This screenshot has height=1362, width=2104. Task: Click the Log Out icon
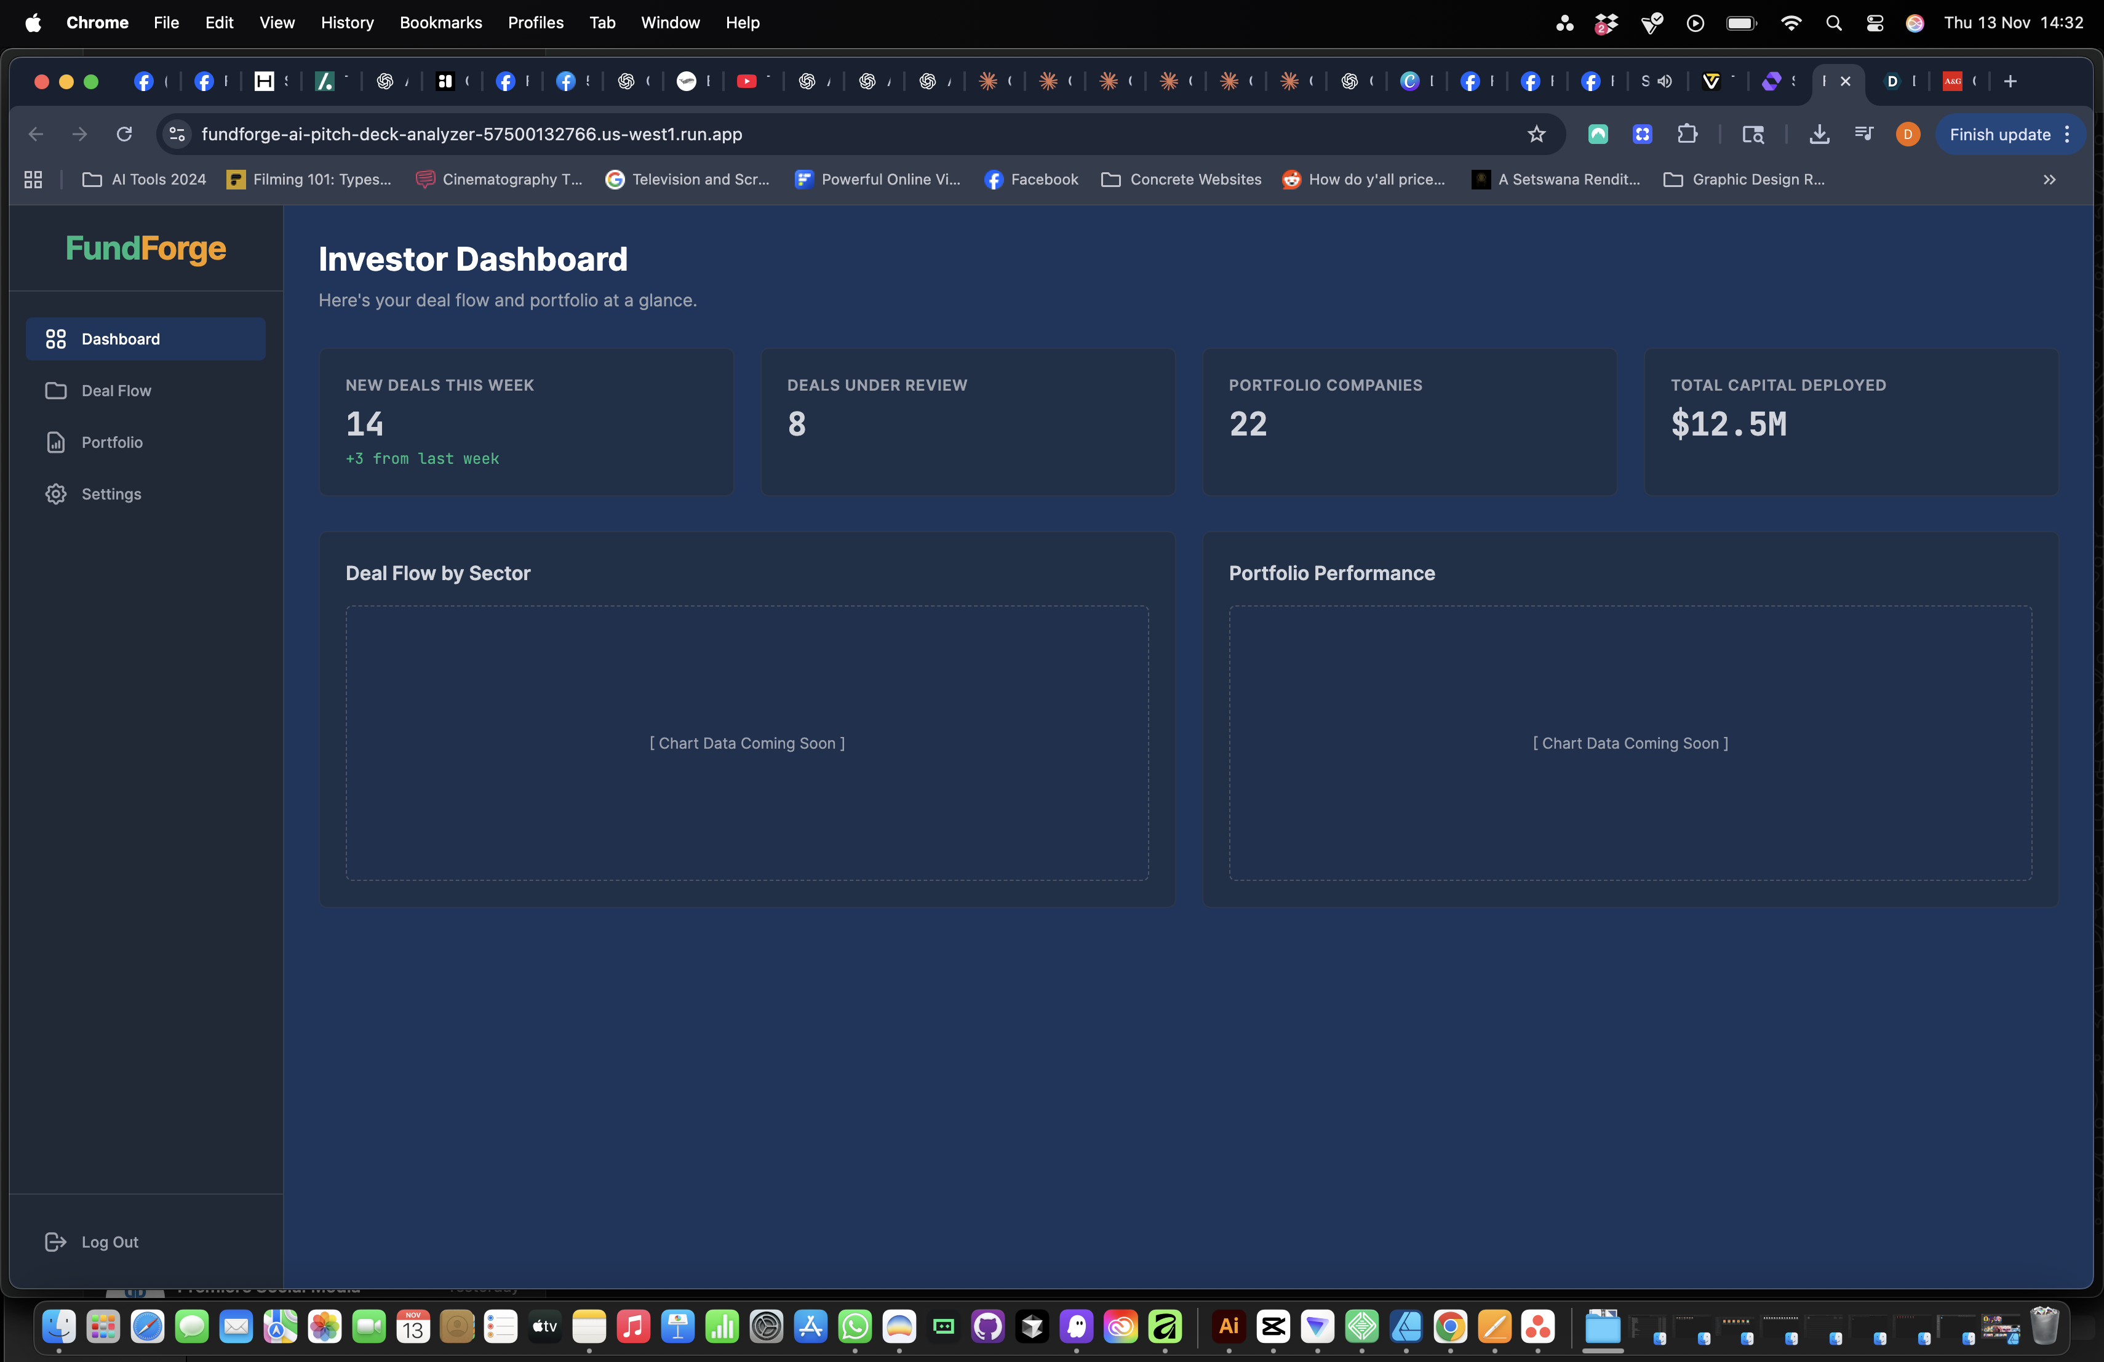click(x=55, y=1242)
